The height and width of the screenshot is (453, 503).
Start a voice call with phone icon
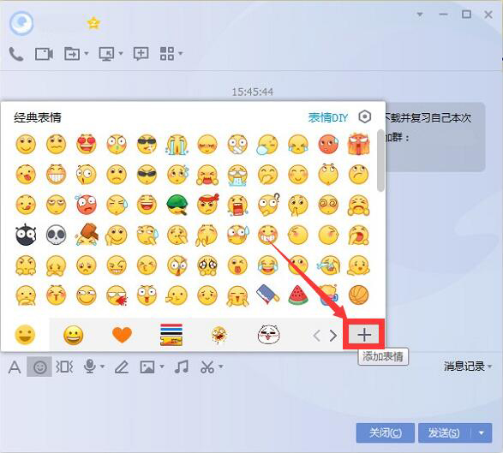16,54
